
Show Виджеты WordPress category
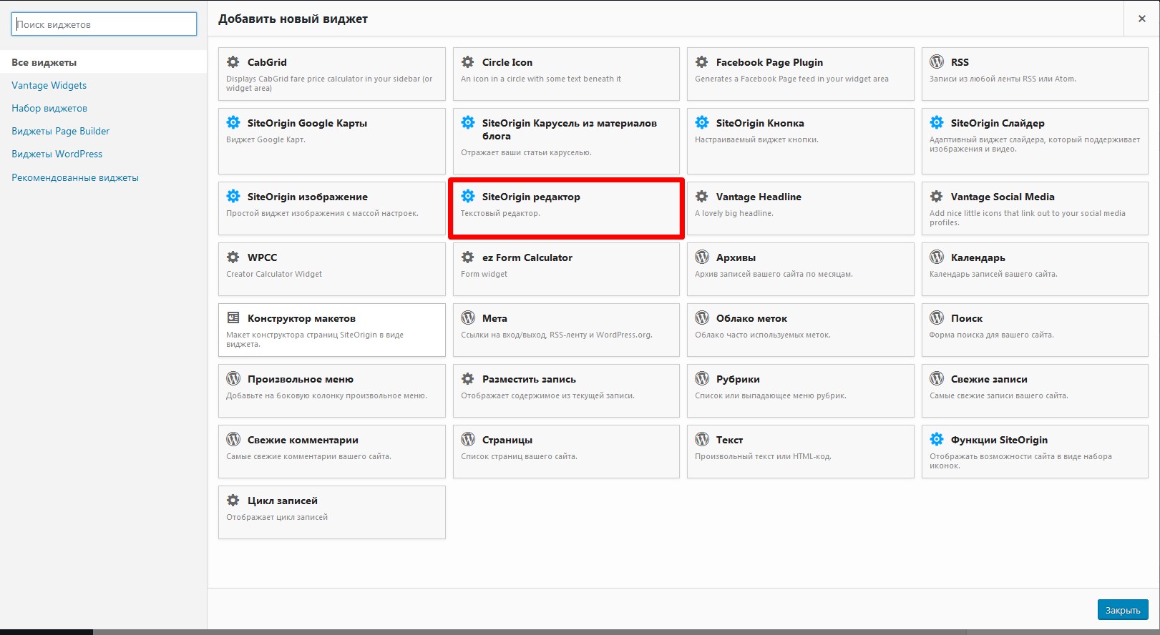click(57, 154)
